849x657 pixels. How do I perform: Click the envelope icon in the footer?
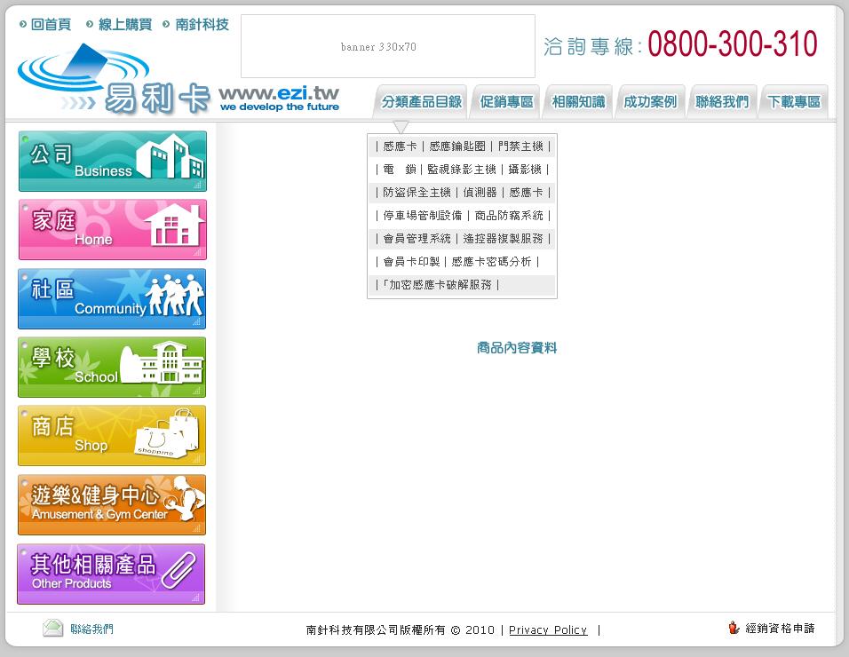click(x=52, y=628)
